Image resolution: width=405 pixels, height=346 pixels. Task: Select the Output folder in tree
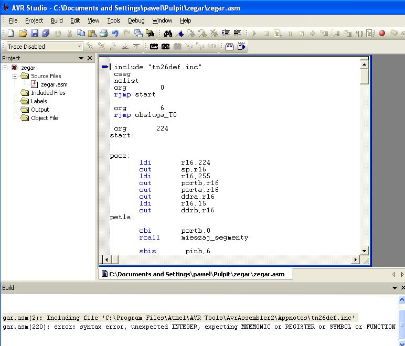point(40,110)
